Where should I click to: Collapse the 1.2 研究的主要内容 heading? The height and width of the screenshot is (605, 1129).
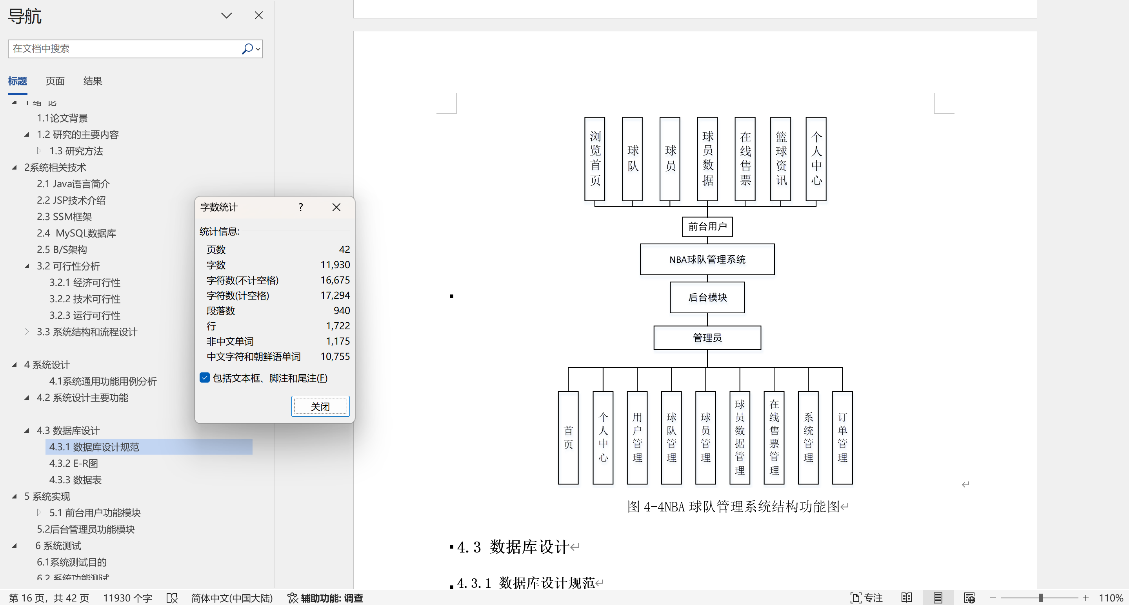(x=27, y=134)
